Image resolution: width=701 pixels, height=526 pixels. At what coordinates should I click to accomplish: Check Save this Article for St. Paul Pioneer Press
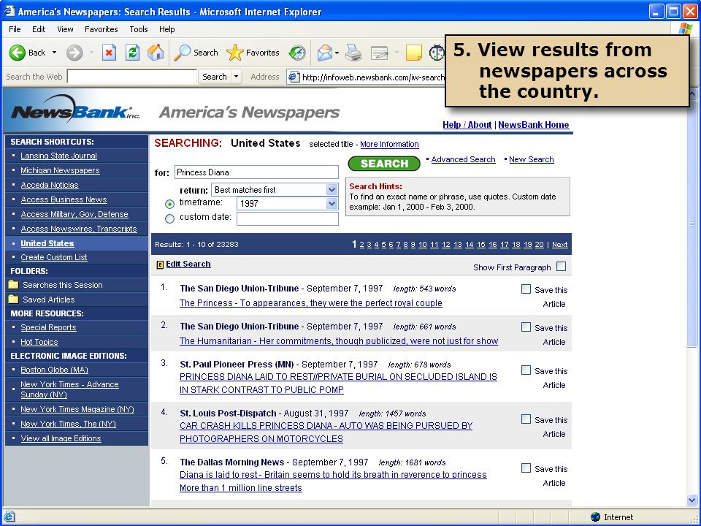click(526, 370)
